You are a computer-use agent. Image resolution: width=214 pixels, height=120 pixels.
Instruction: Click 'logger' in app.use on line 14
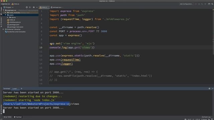[x=67, y=64]
